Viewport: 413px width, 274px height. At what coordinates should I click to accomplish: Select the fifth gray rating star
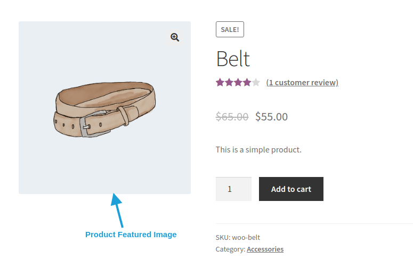click(x=255, y=82)
